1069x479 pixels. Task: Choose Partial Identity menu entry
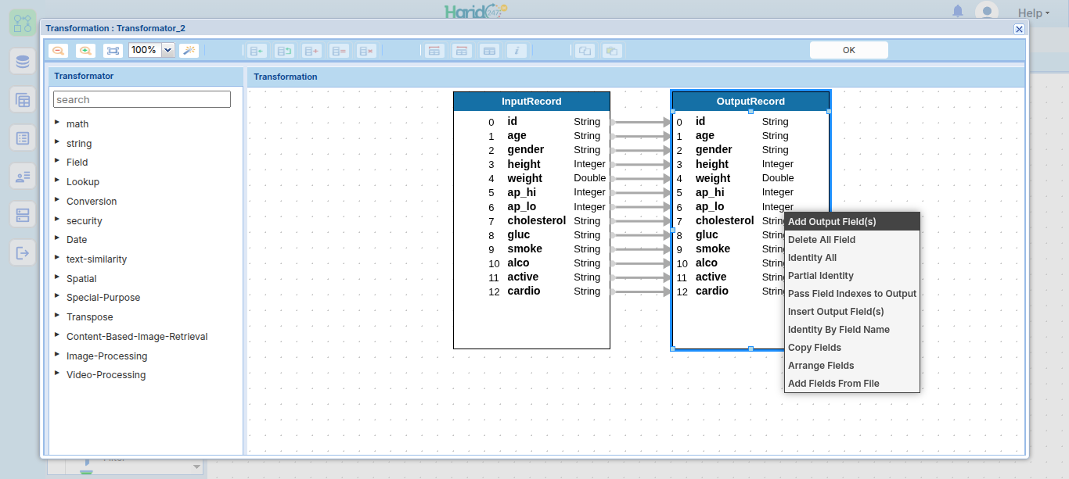[x=852, y=276]
